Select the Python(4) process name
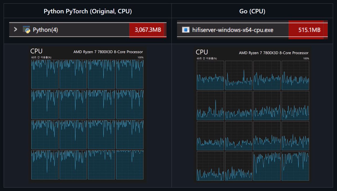Viewport: 337px width, 191px height. (45, 30)
